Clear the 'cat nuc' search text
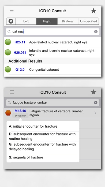Screen dimensions: 105x187 (x=96, y=32)
